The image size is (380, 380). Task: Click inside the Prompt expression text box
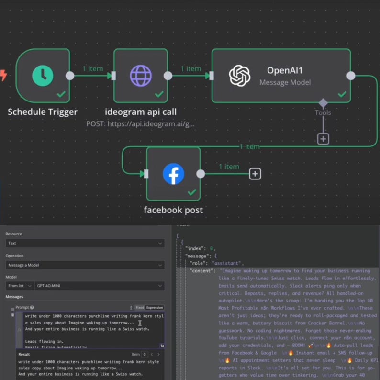click(94, 330)
